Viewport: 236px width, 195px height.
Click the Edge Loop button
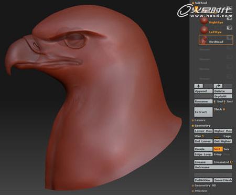point(203,155)
